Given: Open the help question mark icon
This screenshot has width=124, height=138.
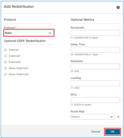Looking at the screenshot, I should tap(118, 7).
